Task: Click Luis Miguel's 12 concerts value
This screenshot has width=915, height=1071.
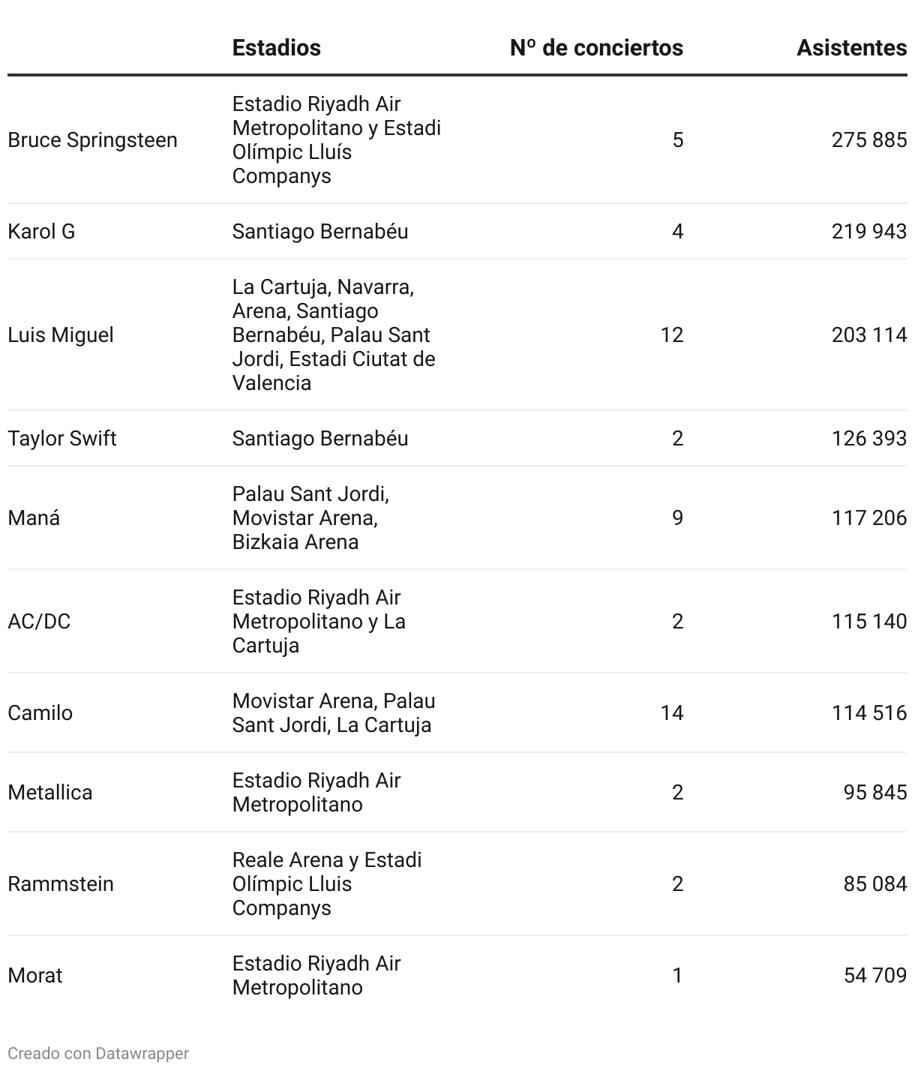Action: 671,335
